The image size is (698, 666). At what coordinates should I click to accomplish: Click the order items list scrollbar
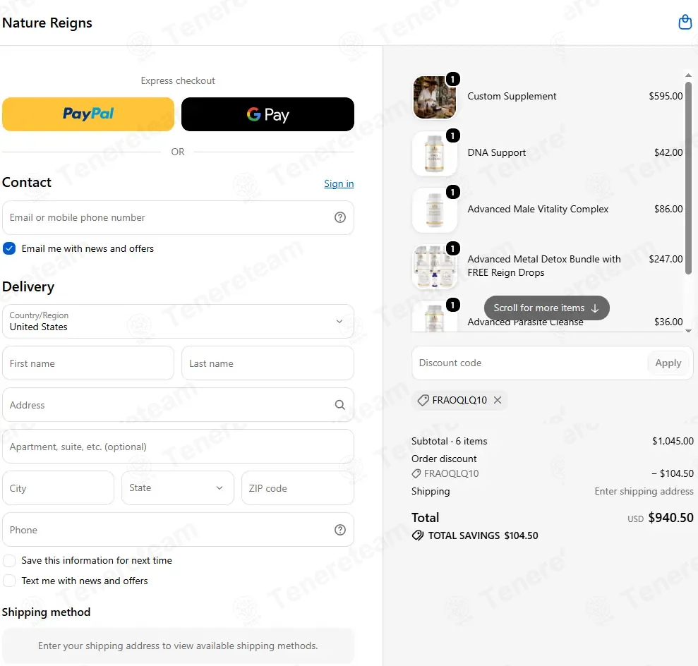688,178
